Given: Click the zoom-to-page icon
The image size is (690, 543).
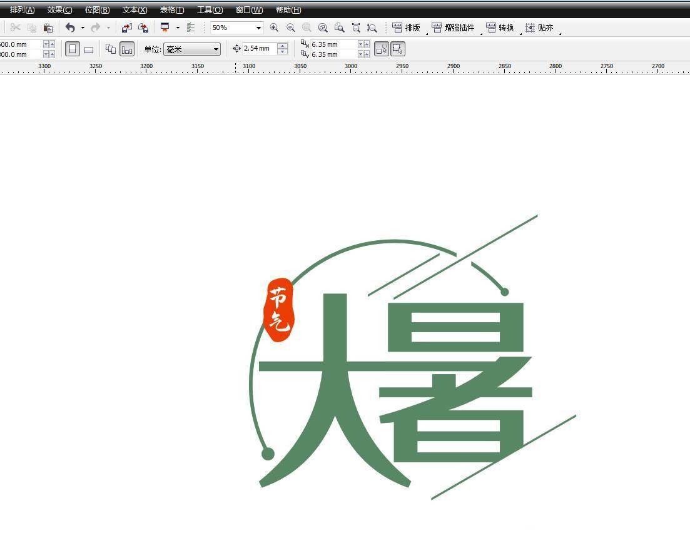Looking at the screenshot, I should click(x=340, y=28).
